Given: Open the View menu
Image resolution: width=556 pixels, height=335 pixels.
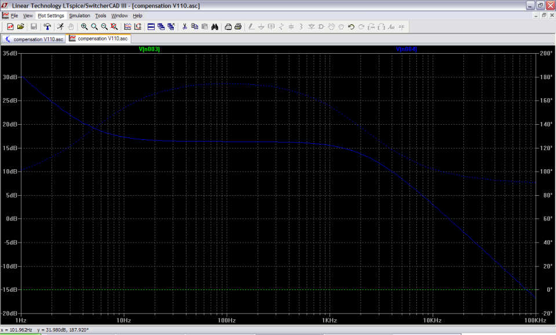Looking at the screenshot, I should click(28, 16).
